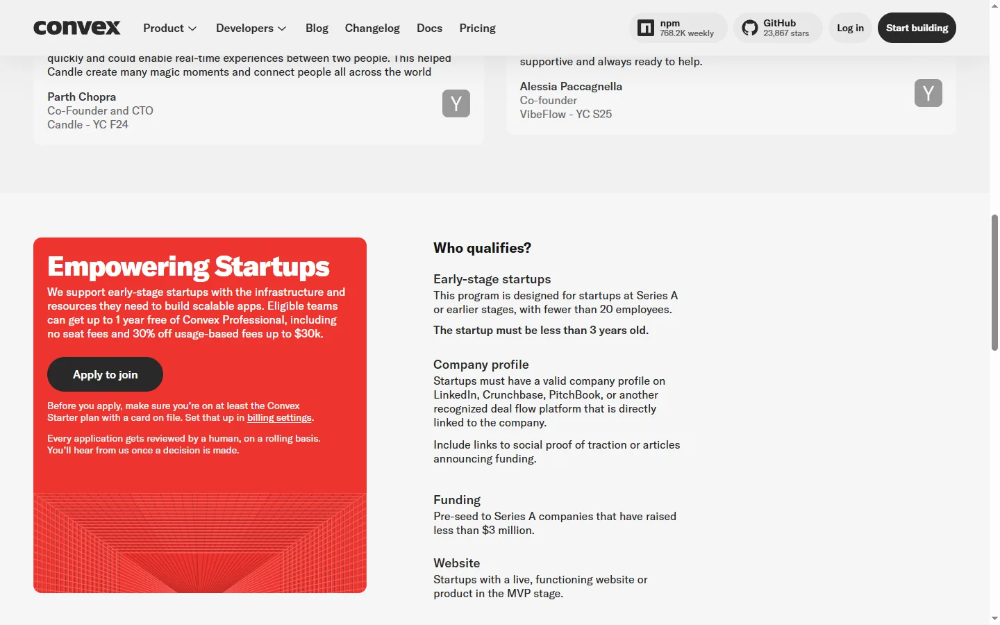The width and height of the screenshot is (1000, 625).
Task: Click the Start building button
Action: 917,28
